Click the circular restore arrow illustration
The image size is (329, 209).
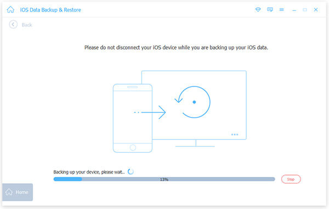point(192,102)
